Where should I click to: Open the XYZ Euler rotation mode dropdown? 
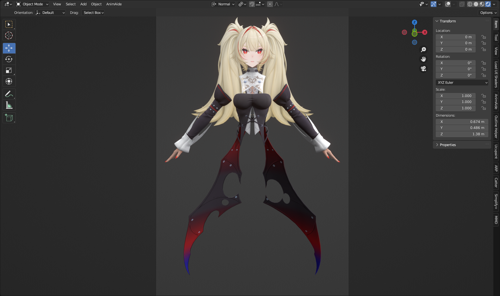click(462, 83)
